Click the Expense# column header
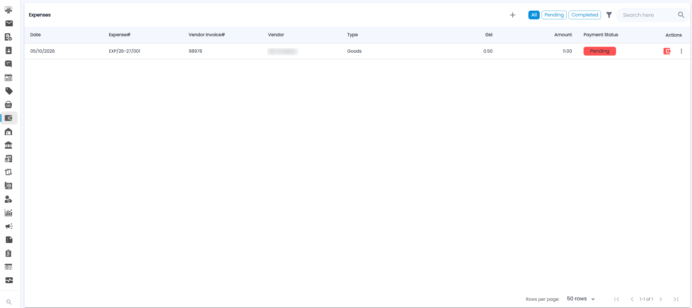This screenshot has width=692, height=308. coord(119,35)
